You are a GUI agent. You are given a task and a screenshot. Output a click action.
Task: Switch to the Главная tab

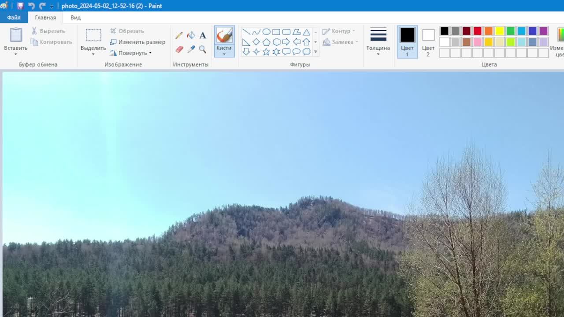coord(45,18)
